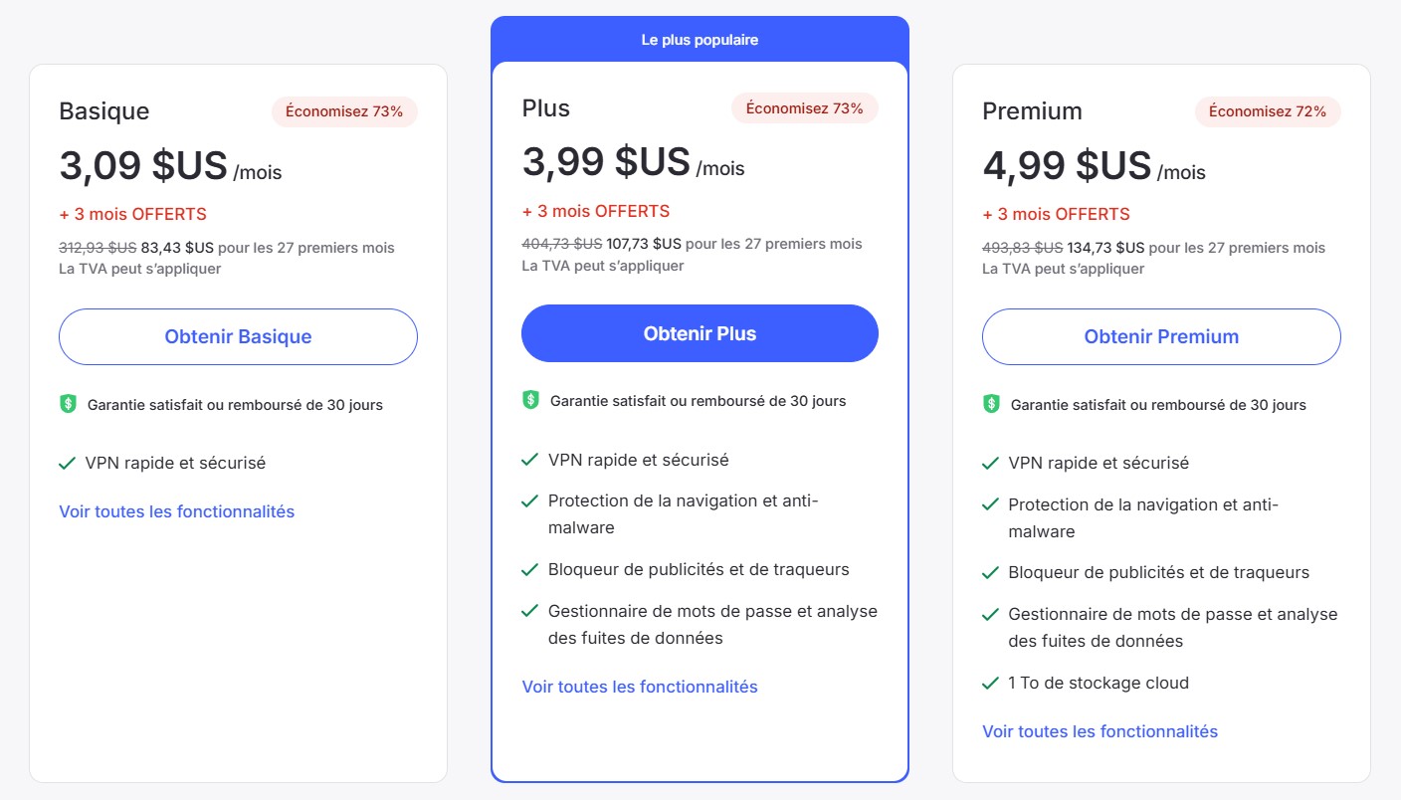This screenshot has width=1401, height=800.
Task: Click the Protection de la navigation checkmark in Plus
Action: tap(530, 501)
